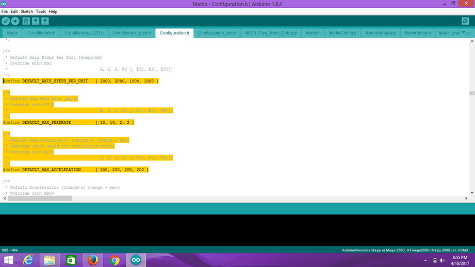Open the File menu
The image size is (475, 267).
pos(5,11)
